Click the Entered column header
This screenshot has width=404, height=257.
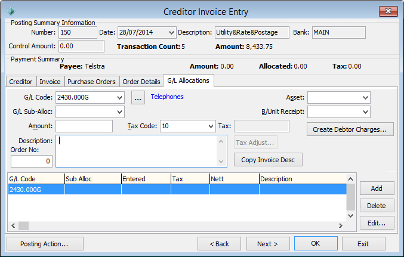point(146,179)
